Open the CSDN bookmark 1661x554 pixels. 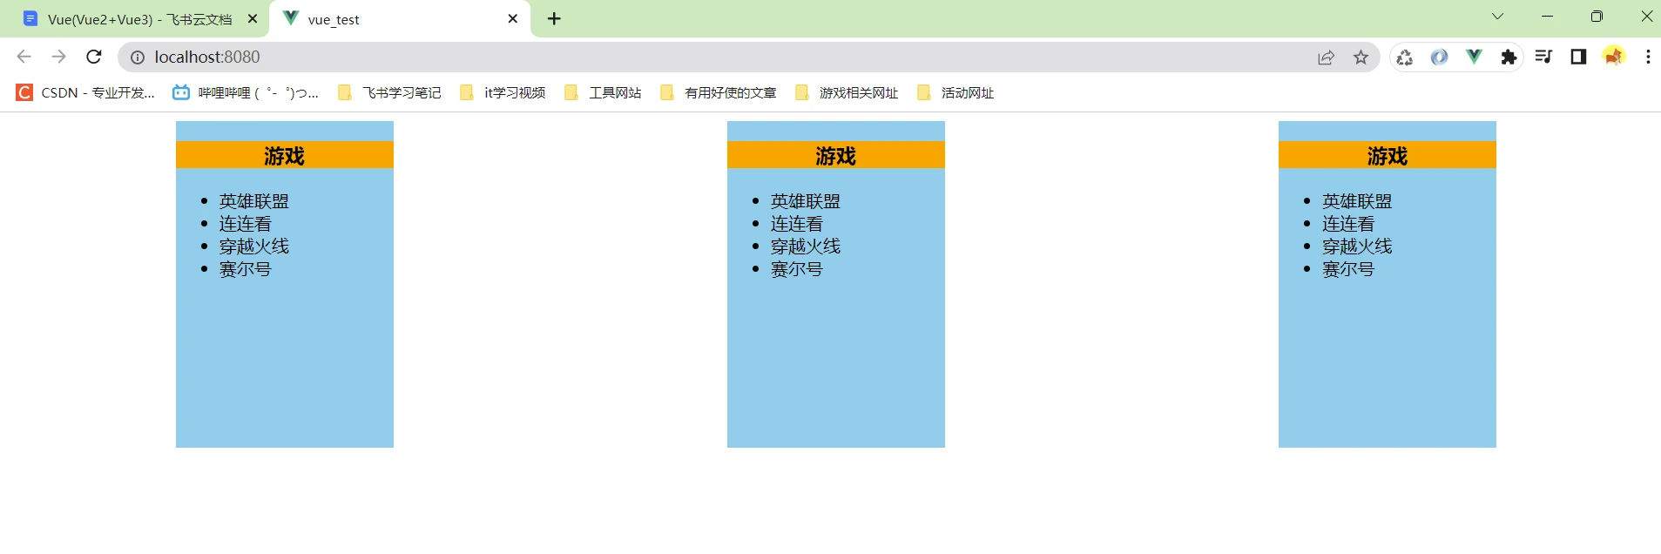pyautogui.click(x=85, y=92)
